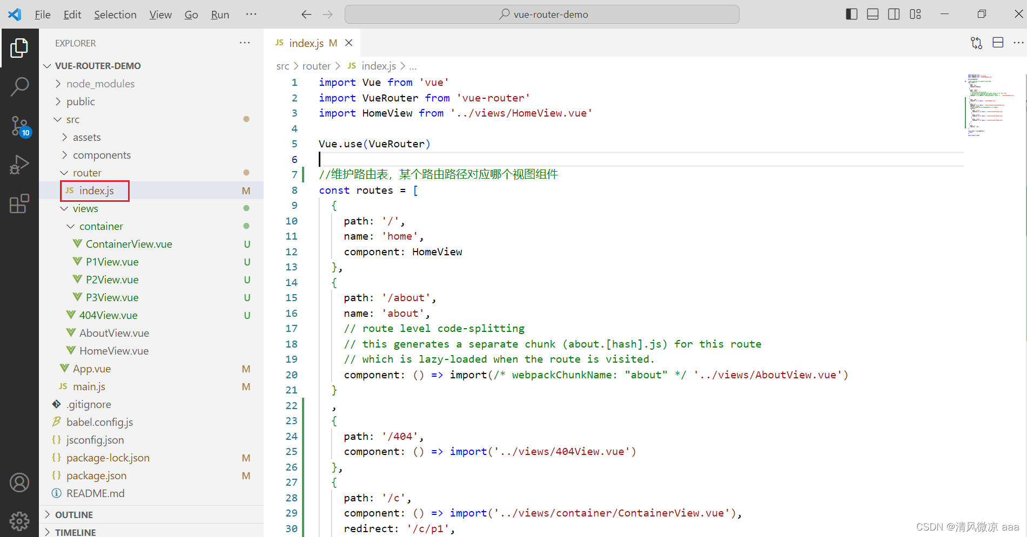
Task: Open the additional menu items ellipsis in menu bar
Action: 251,15
